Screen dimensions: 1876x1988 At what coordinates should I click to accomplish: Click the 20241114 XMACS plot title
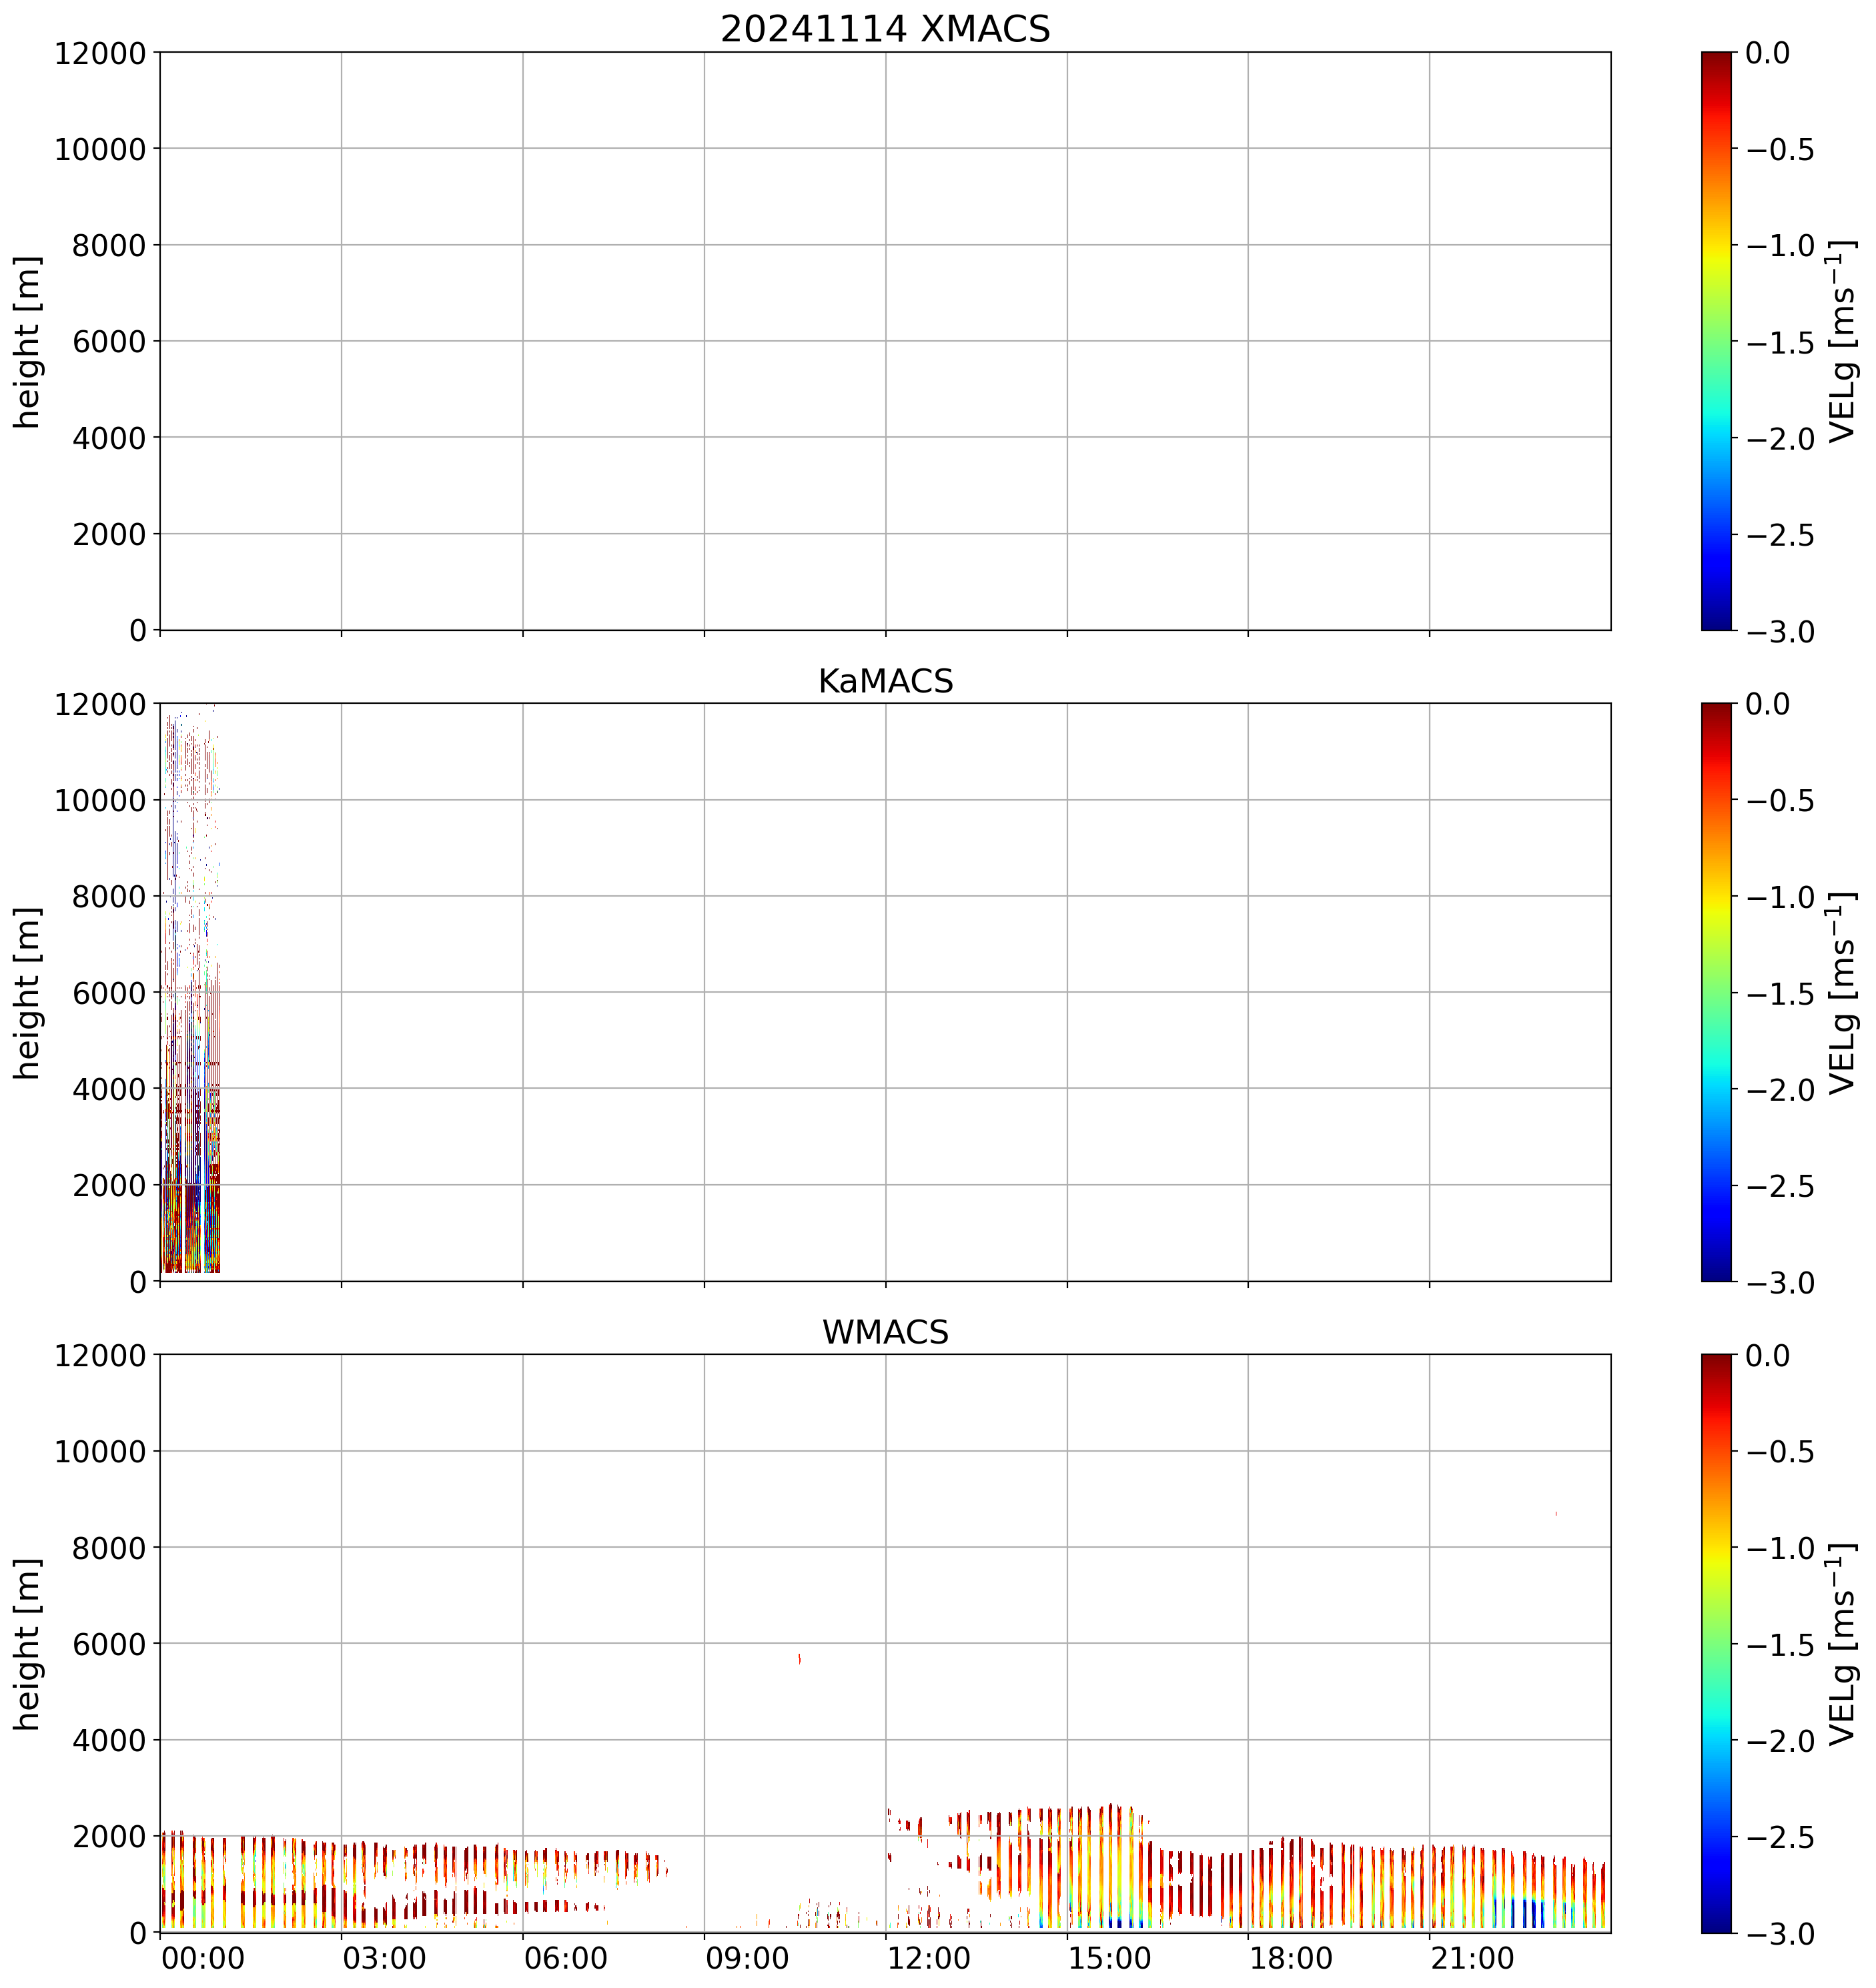click(x=885, y=28)
